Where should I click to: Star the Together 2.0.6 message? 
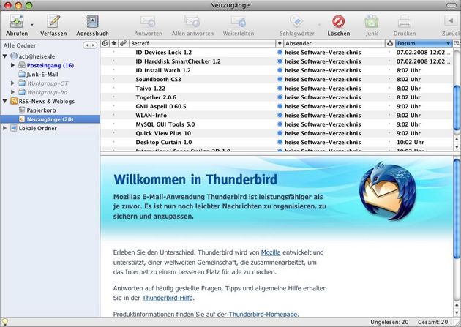click(x=113, y=97)
